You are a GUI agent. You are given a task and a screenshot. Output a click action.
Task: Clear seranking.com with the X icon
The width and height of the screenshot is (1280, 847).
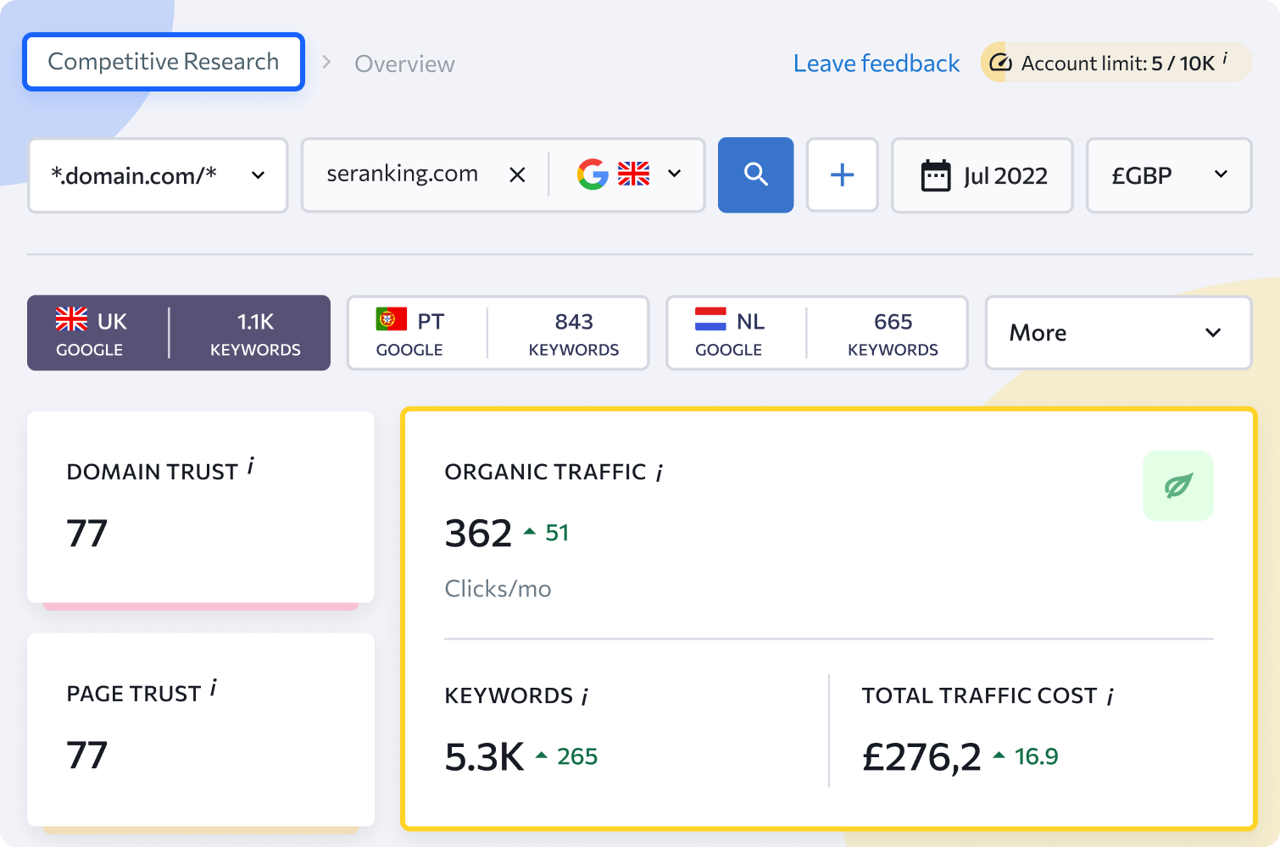point(517,174)
